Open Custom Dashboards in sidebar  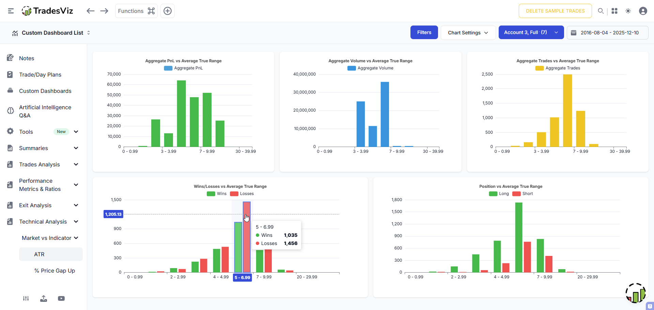[45, 91]
